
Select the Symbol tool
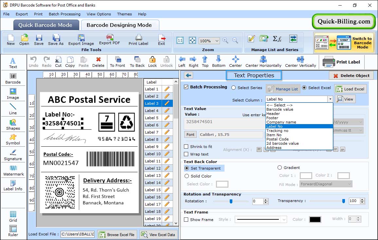click(13, 139)
